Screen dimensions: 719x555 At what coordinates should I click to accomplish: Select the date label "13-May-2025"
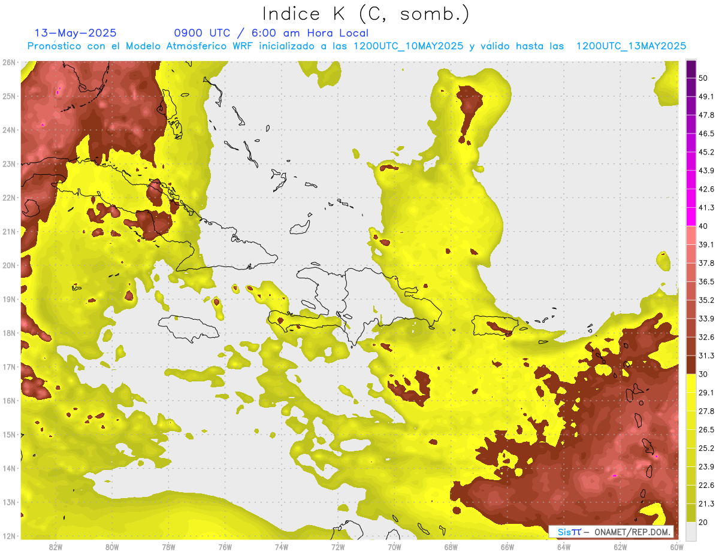point(75,33)
